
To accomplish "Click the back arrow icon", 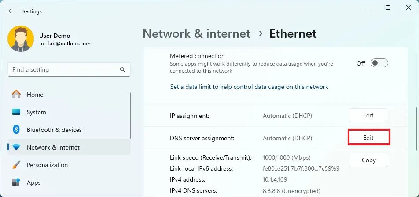I will pos(11,11).
